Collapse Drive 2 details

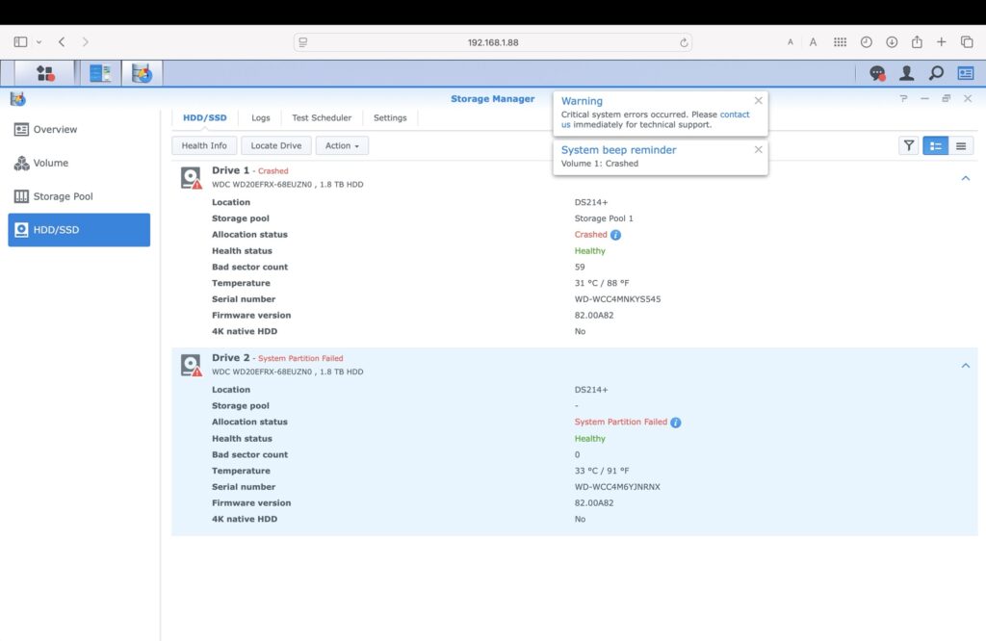click(966, 366)
